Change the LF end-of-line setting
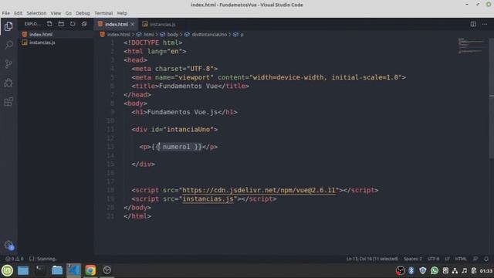This screenshot has width=494, height=278. point(448,259)
